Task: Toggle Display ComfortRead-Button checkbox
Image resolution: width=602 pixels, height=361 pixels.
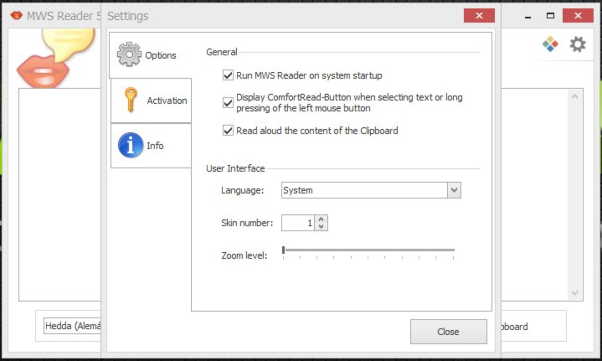Action: [228, 103]
